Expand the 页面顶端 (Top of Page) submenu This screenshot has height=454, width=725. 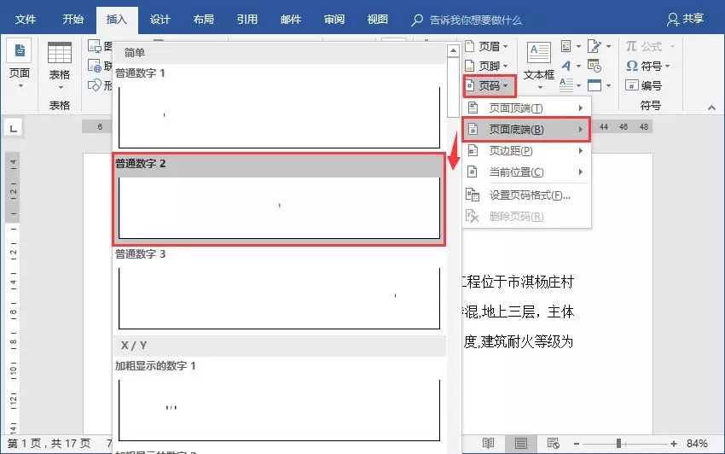pyautogui.click(x=526, y=108)
